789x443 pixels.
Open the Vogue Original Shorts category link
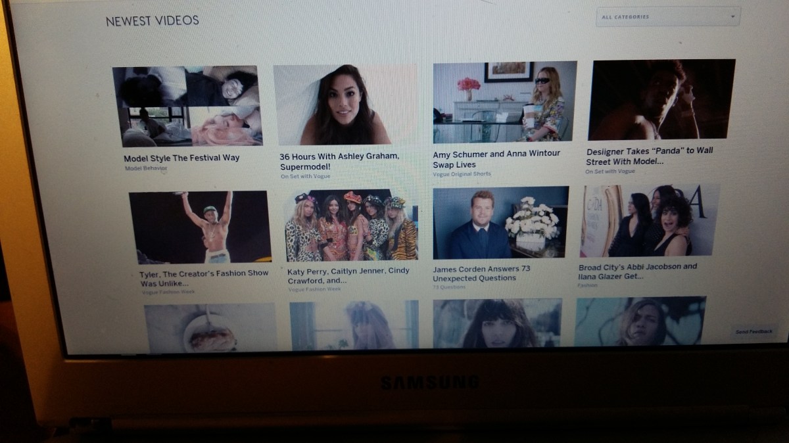point(462,174)
